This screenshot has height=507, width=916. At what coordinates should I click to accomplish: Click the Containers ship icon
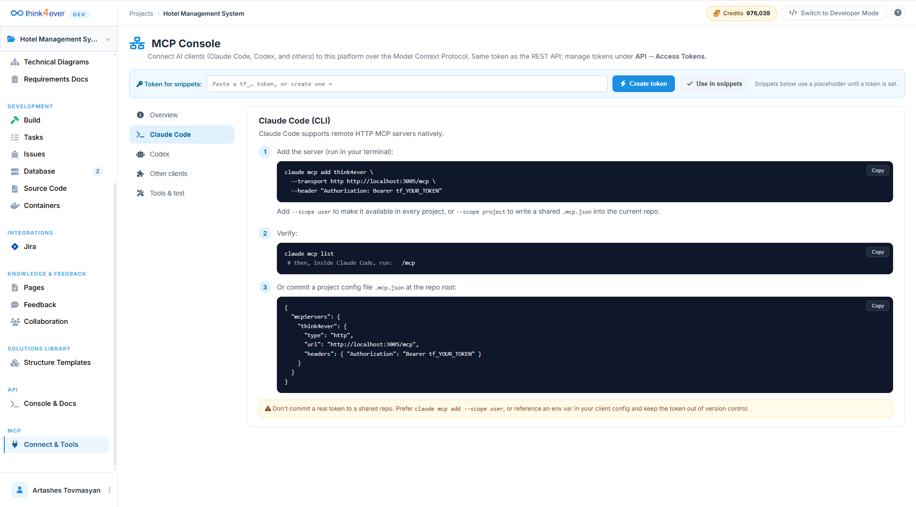tap(15, 206)
